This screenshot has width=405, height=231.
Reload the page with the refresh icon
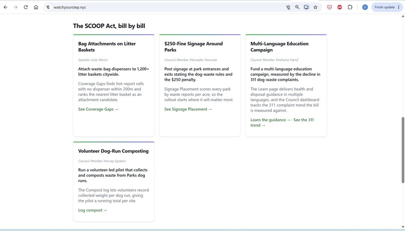coord(26,7)
